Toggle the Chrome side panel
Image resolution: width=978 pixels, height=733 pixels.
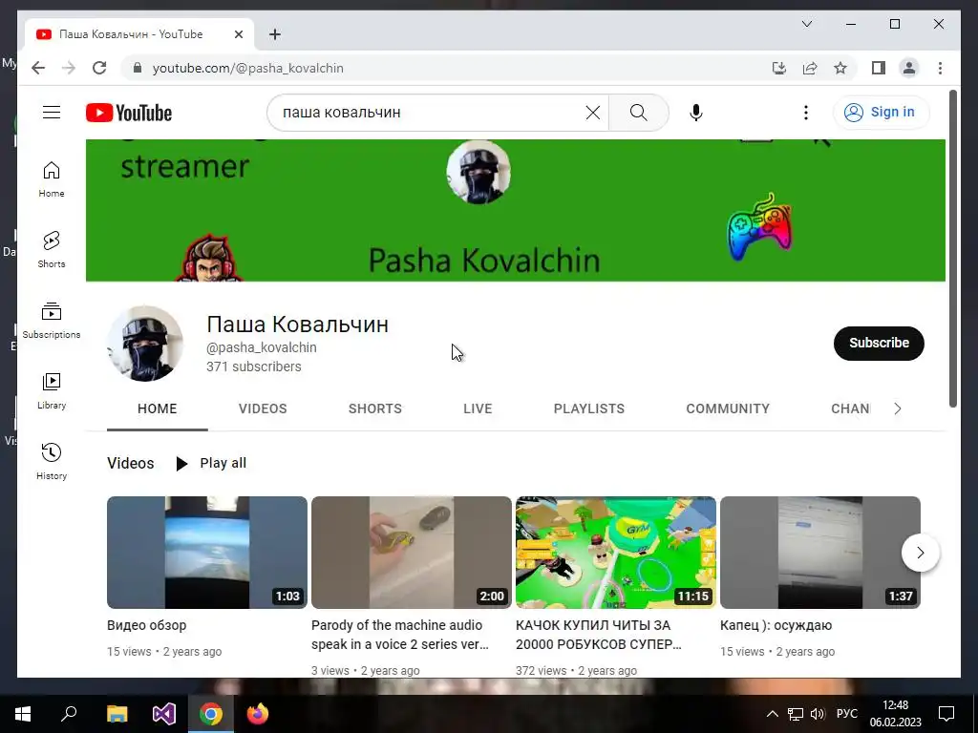click(879, 68)
